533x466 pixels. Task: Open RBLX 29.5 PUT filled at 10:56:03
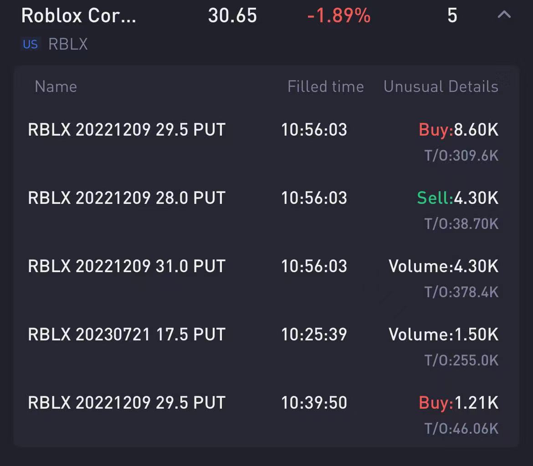click(x=127, y=130)
